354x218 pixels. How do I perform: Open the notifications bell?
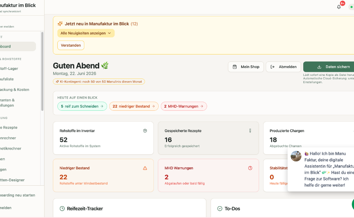[339, 7]
